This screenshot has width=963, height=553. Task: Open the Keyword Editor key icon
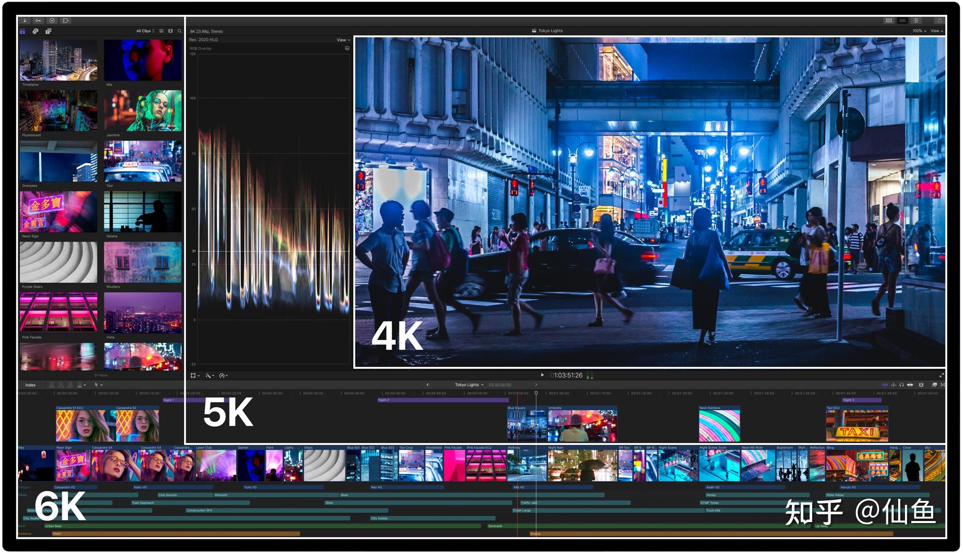38,21
